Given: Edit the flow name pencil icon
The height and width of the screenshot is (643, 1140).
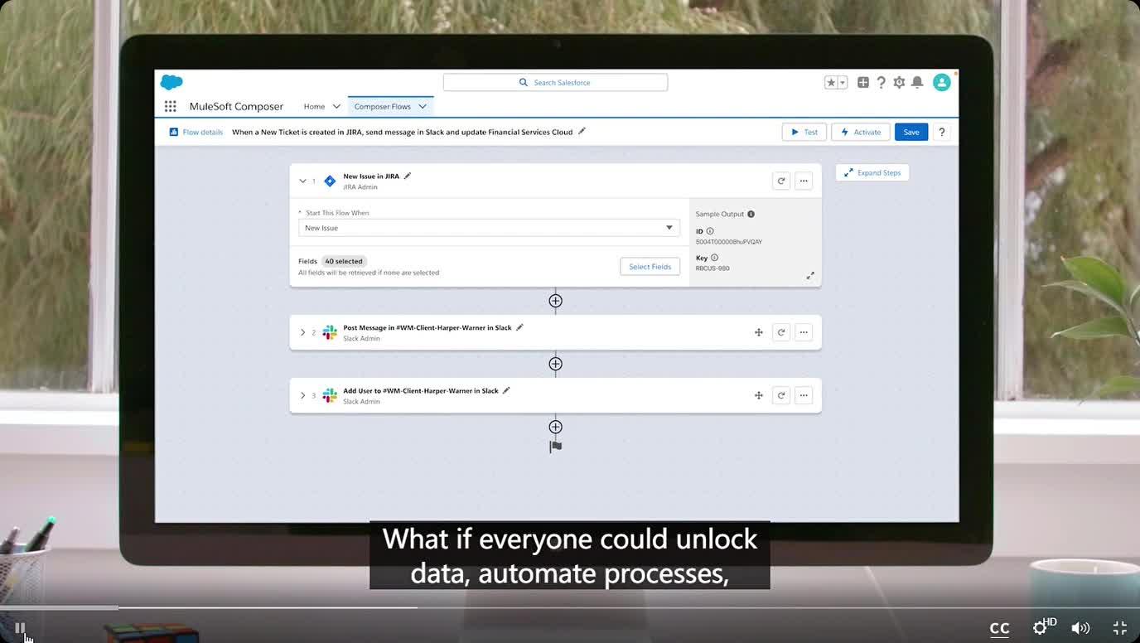Looking at the screenshot, I should pos(582,131).
